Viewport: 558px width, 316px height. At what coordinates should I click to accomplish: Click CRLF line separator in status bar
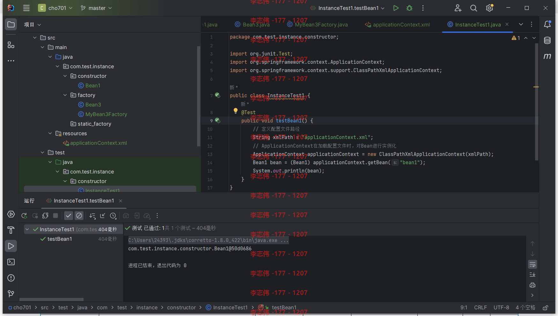pyautogui.click(x=480, y=307)
